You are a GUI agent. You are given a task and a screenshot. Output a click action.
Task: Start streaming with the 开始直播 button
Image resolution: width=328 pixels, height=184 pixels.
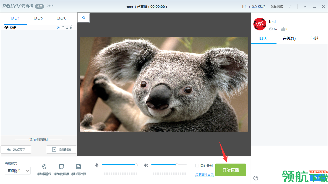[231, 170]
